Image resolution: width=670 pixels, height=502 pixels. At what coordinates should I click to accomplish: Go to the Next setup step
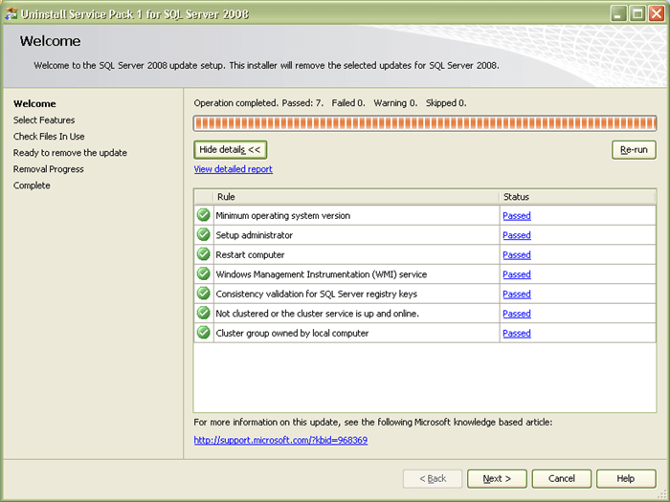(497, 478)
